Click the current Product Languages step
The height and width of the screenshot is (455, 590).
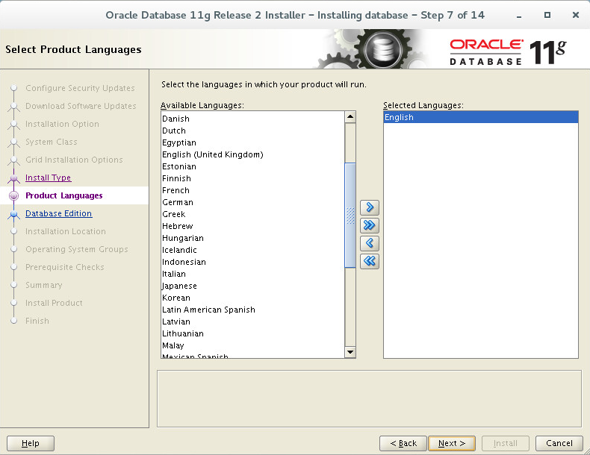click(64, 195)
